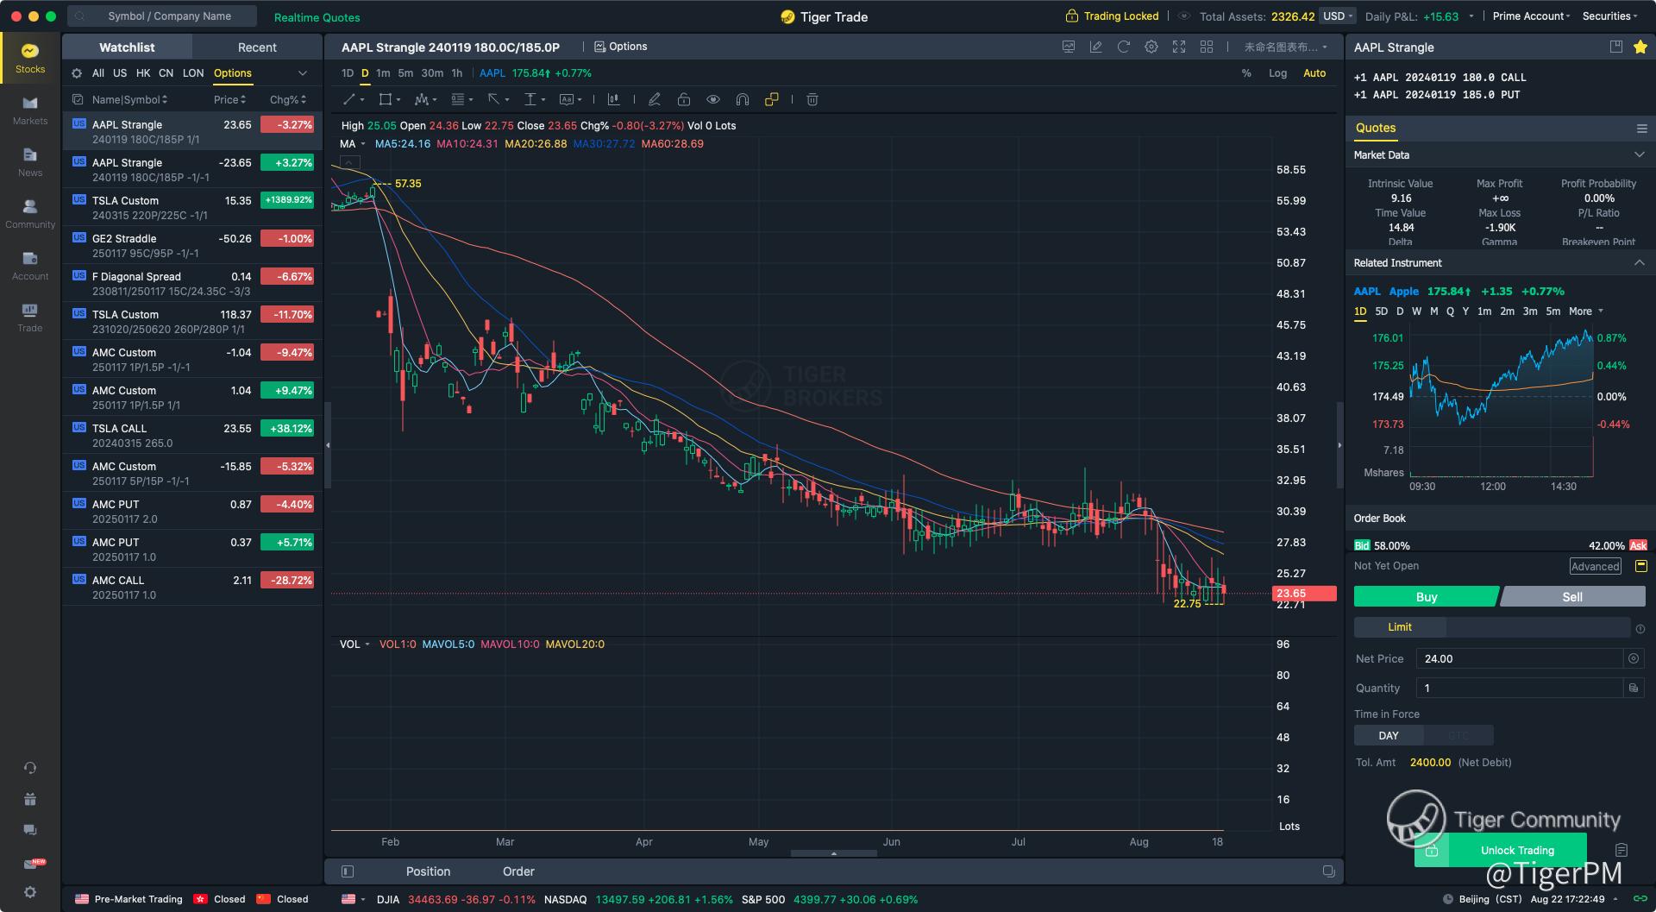Open the Community sidebar icon
Screen dimensions: 1656x912
(x=30, y=213)
